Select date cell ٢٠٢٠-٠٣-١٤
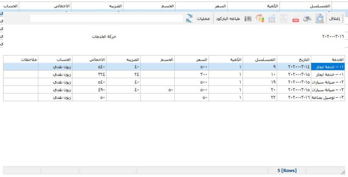The height and width of the screenshot is (177, 348). click(x=294, y=67)
